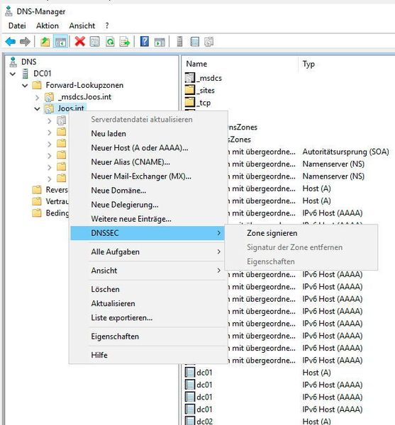Click the Up one level folder icon
Image resolution: width=395 pixels, height=425 pixels.
coord(45,42)
